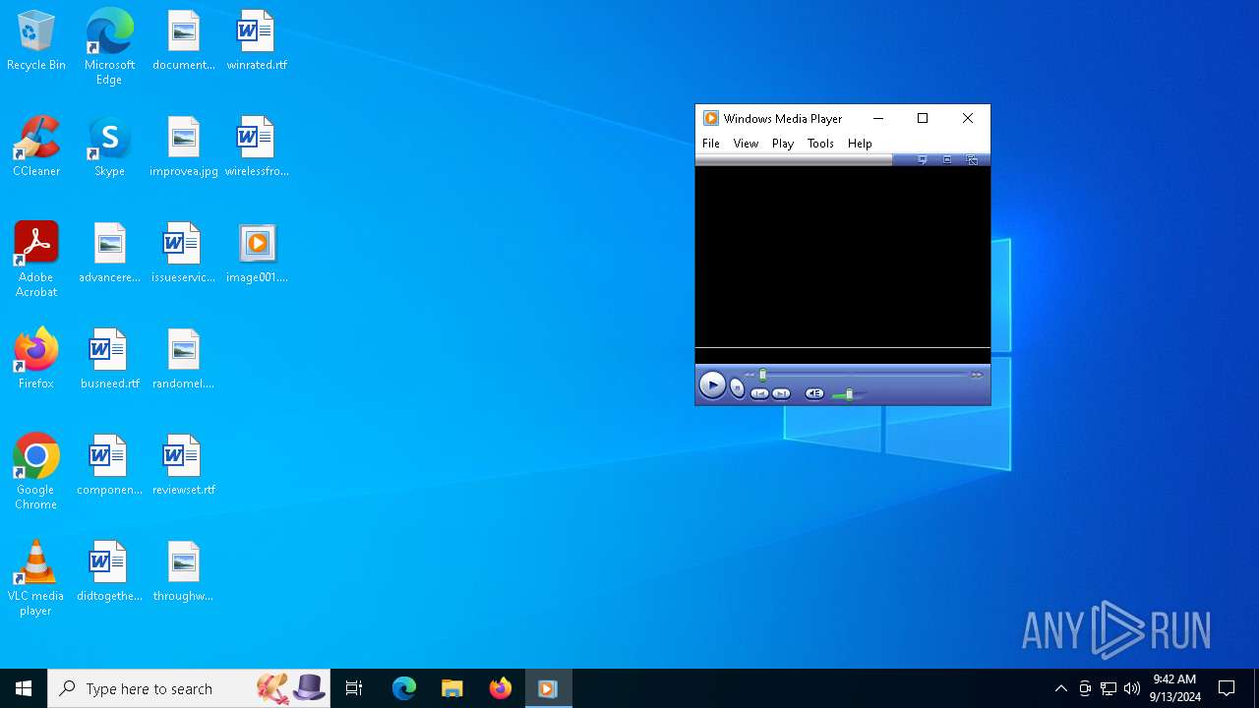Launch Firefox from the taskbar

[501, 688]
